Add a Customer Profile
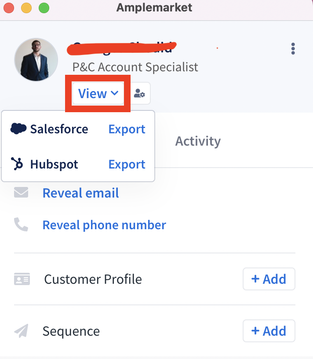The image size is (313, 359). pyautogui.click(x=269, y=279)
